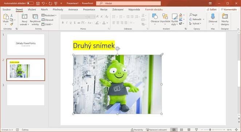
Task: Click fit slide to window icon
Action: (x=237, y=130)
